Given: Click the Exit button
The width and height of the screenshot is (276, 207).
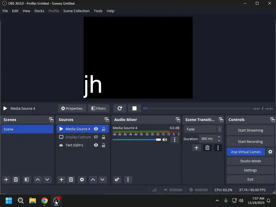Looking at the screenshot, I should (250, 179).
